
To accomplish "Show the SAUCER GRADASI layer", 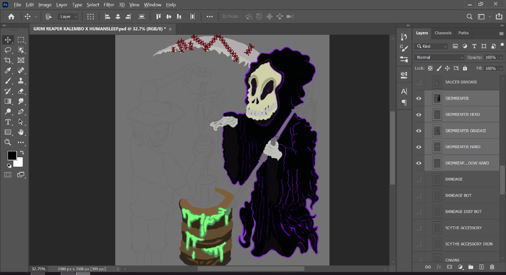I will pos(419,82).
